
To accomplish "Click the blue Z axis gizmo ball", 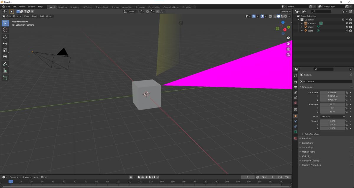I will [283, 22].
